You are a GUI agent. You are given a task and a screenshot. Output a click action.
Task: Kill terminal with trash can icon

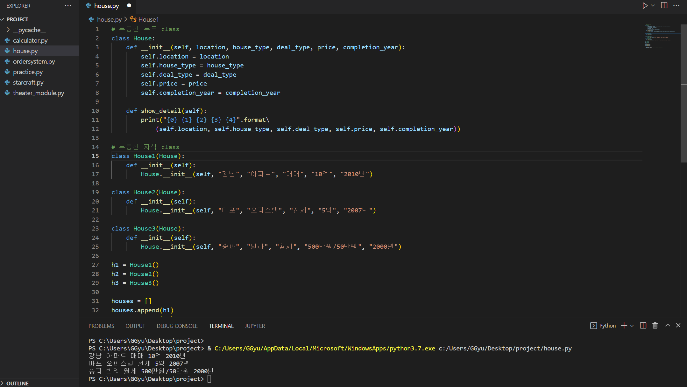(x=655, y=325)
